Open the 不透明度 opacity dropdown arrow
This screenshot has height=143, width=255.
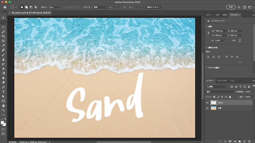(253, 92)
